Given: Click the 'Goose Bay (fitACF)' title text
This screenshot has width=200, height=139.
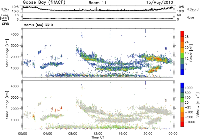Looking at the screenshot, I should (44, 3).
